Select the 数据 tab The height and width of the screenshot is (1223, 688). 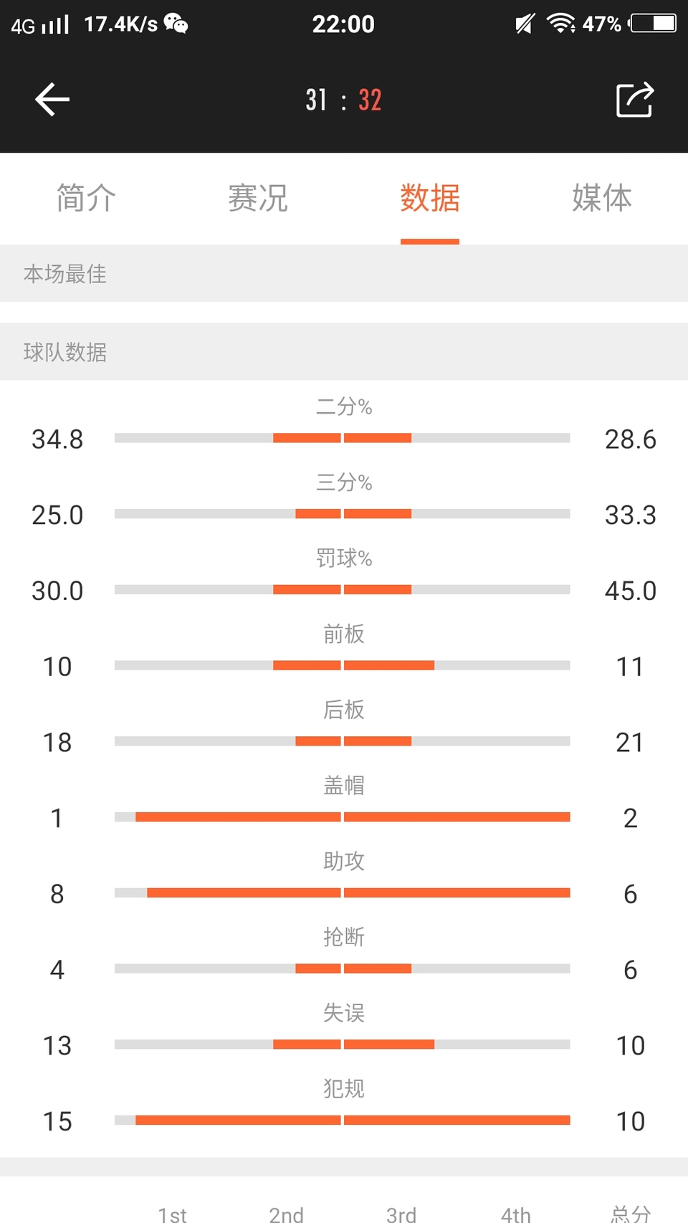tap(430, 198)
